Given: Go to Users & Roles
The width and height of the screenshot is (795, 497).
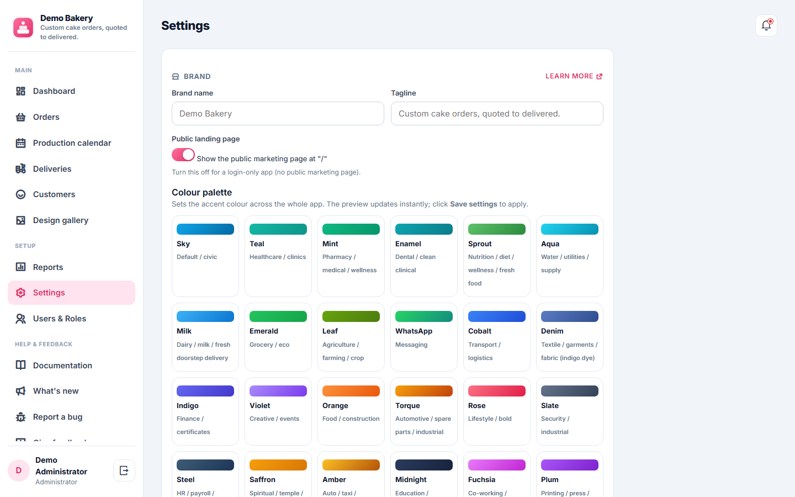Looking at the screenshot, I should [x=71, y=319].
